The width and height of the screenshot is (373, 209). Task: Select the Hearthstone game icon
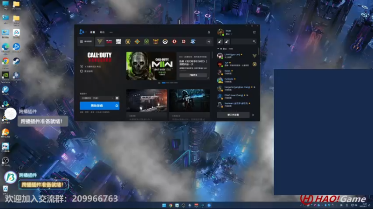coord(137,41)
